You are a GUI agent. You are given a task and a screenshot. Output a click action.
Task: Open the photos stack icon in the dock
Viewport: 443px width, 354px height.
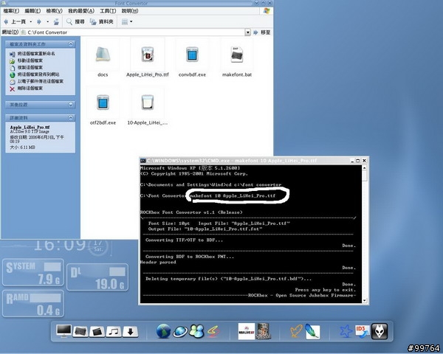point(80,332)
